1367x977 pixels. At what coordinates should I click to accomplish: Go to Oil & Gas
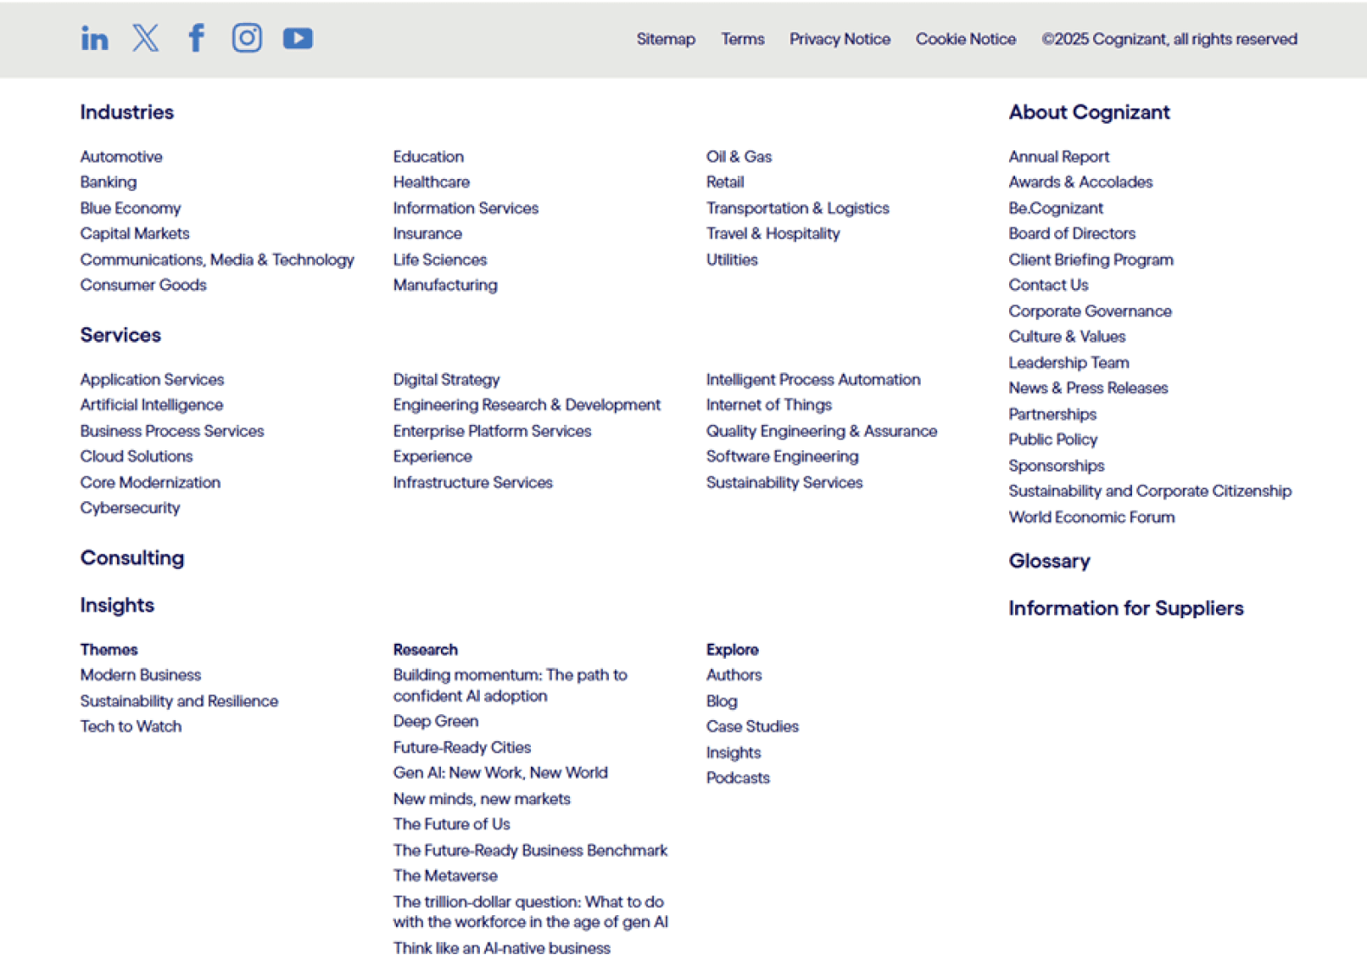[739, 157]
